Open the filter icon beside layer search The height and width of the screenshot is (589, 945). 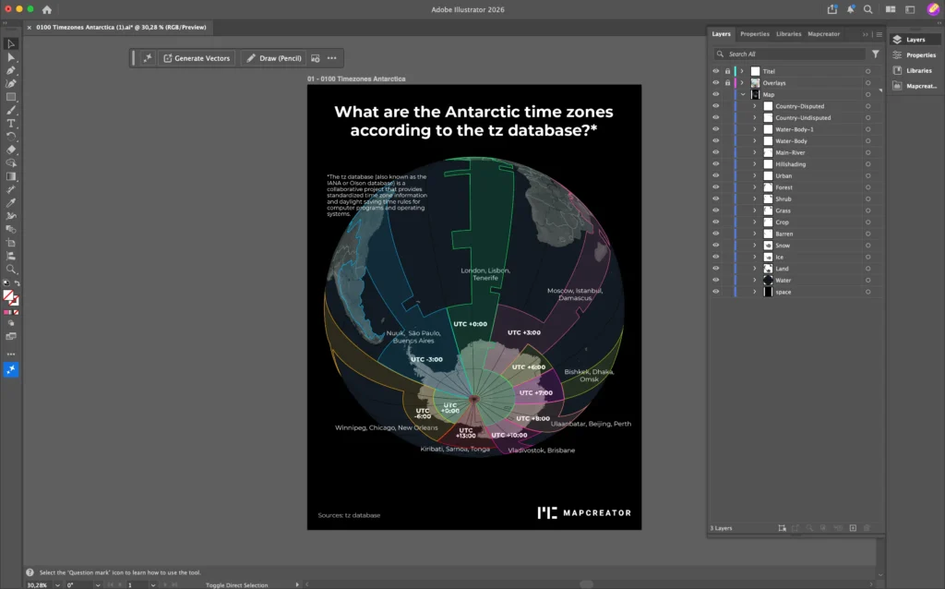pyautogui.click(x=876, y=54)
